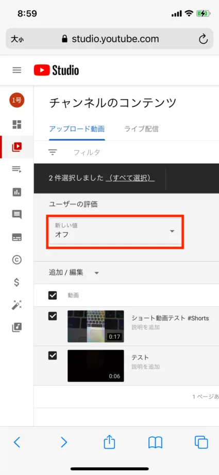Switch to アップロード動画 tab
Viewport: 219px width, 475px height.
pos(77,129)
